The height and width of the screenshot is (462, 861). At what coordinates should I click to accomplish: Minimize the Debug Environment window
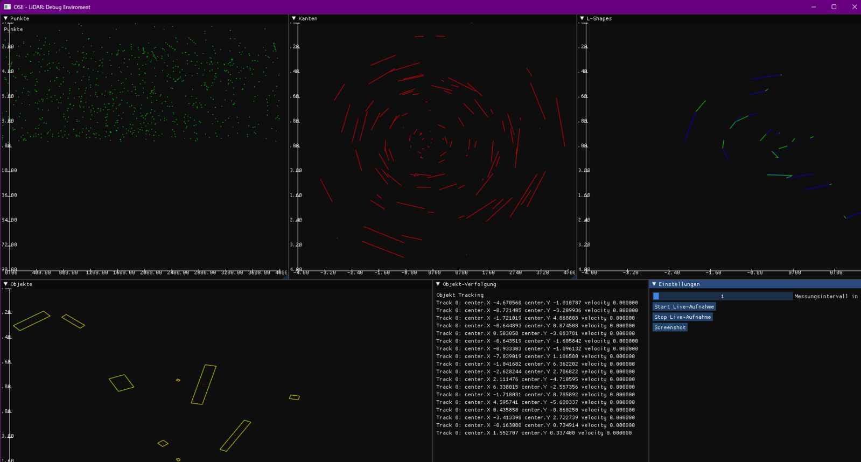[814, 7]
